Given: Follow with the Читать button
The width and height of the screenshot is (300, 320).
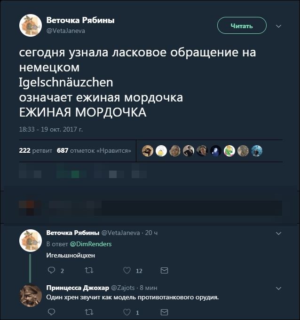Looking at the screenshot, I should (x=242, y=25).
